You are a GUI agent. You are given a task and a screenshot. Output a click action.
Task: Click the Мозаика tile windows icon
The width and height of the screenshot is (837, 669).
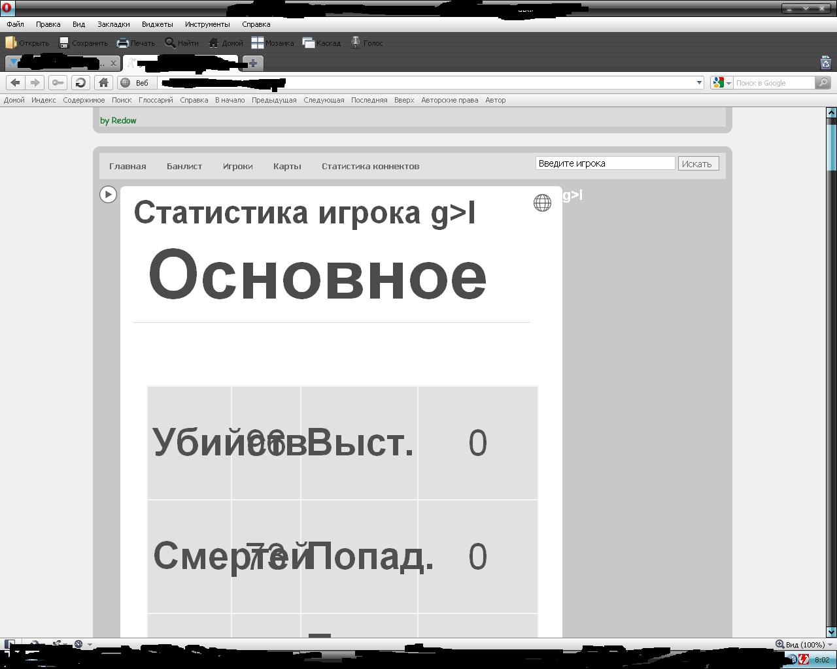click(258, 42)
